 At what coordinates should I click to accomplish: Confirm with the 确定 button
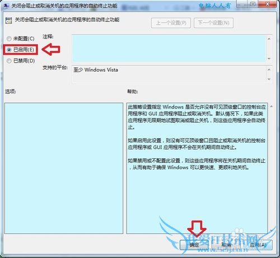(x=194, y=245)
